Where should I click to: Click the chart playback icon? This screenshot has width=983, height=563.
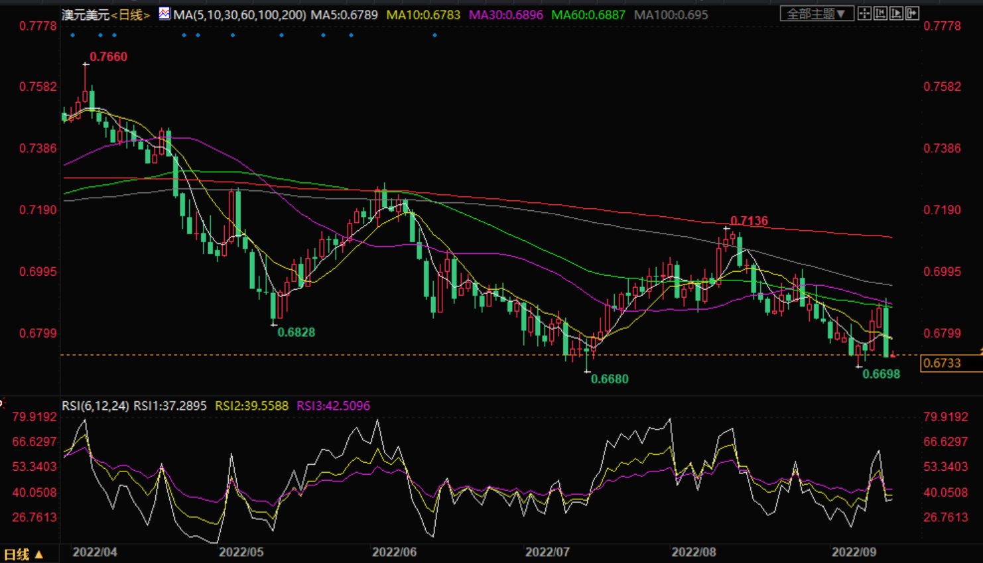896,14
